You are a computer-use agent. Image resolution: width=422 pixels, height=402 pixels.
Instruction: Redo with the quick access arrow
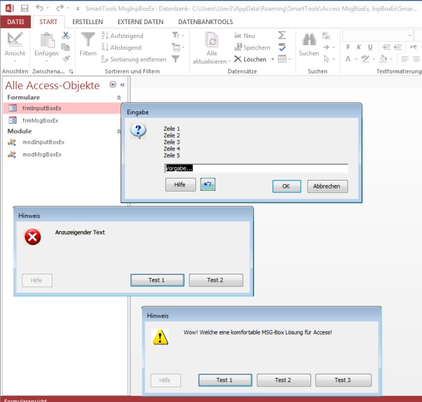pyautogui.click(x=60, y=8)
